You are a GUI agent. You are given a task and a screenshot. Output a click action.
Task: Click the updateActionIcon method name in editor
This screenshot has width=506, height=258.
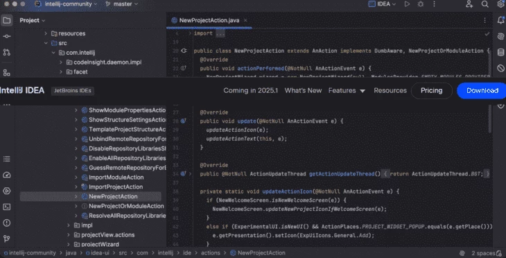287,191
